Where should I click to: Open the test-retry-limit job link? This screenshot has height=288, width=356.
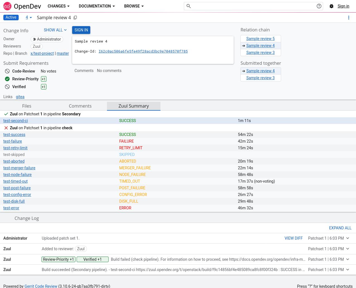coord(15,148)
